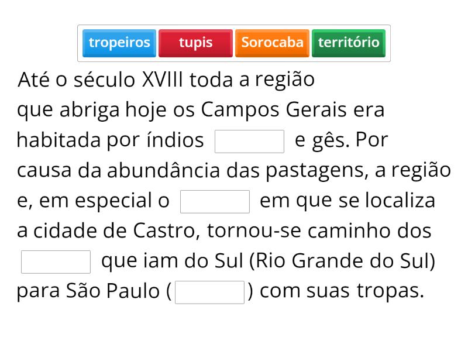Viewport: 468px width, 351px height.
Task: Click the green 'território' word tile
Action: point(349,43)
